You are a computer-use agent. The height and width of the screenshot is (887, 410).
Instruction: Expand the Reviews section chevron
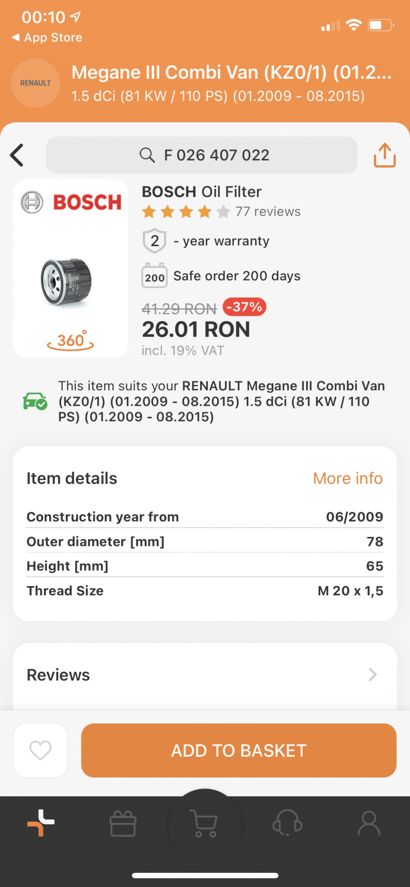[372, 675]
